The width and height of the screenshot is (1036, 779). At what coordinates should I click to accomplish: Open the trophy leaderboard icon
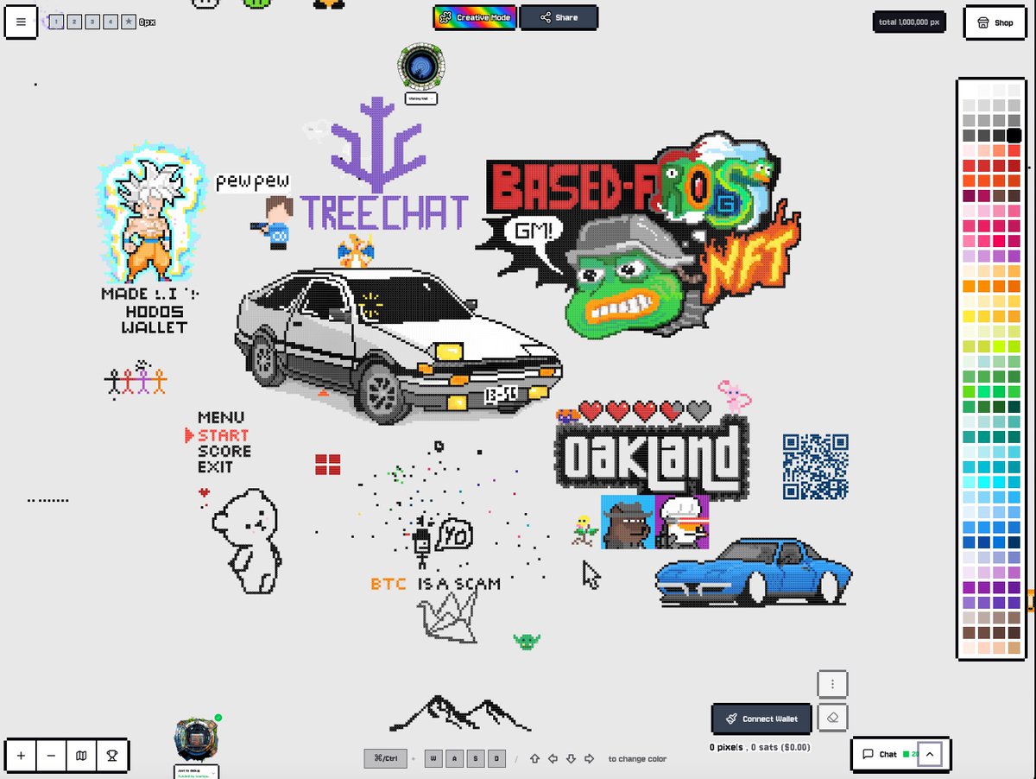tap(112, 756)
